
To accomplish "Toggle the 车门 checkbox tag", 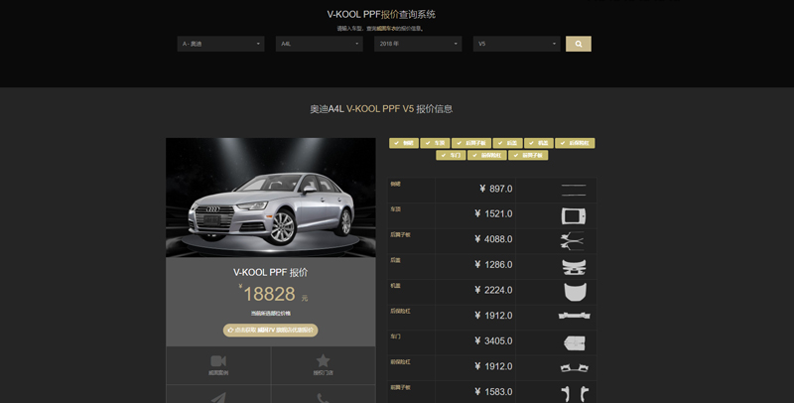I will tap(452, 155).
